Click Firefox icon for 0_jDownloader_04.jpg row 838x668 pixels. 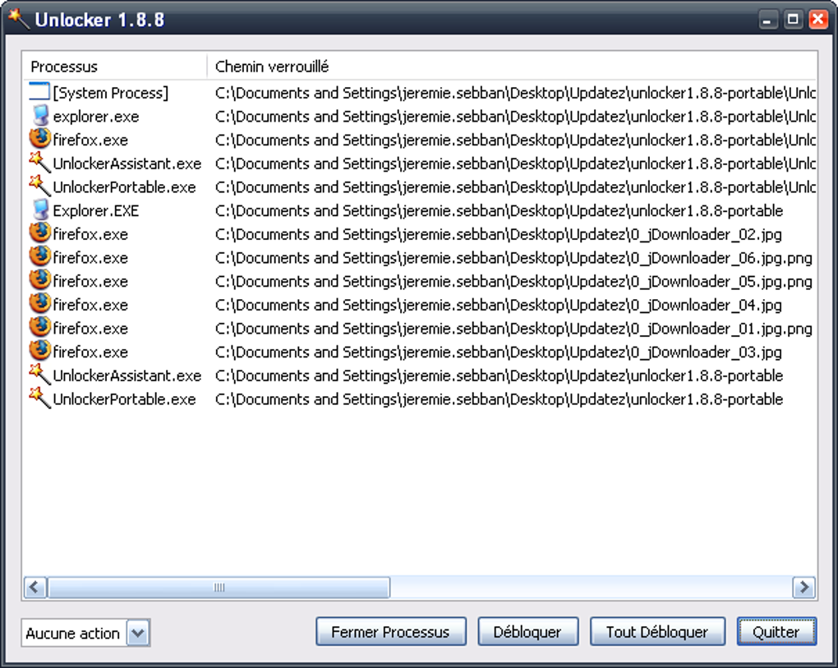point(39,303)
